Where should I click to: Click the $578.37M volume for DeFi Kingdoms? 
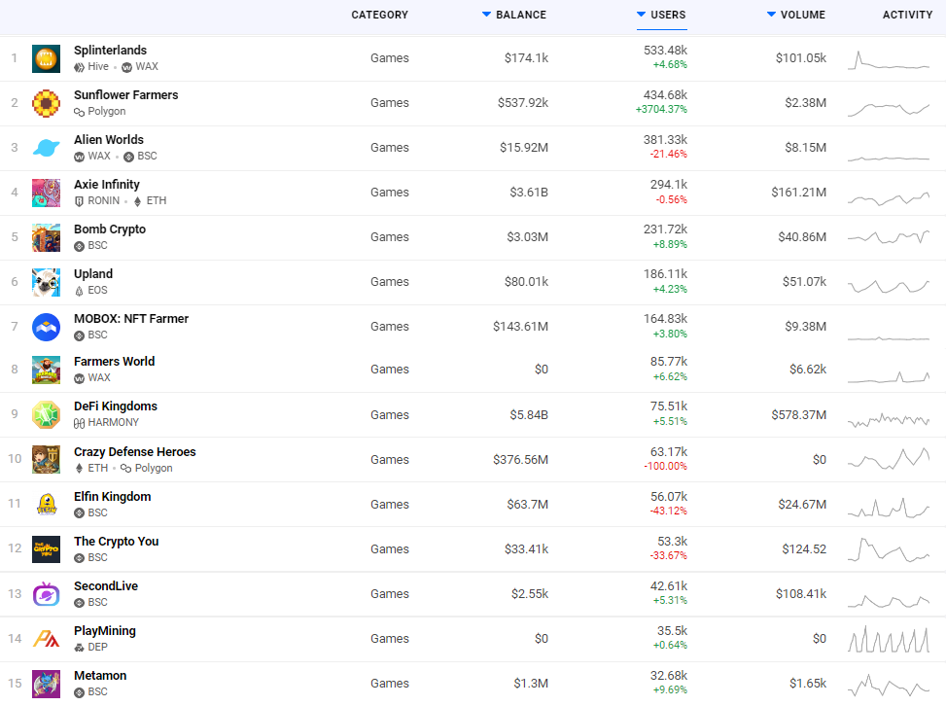coord(799,415)
